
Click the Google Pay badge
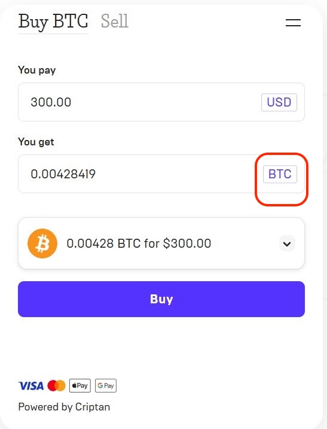click(106, 385)
